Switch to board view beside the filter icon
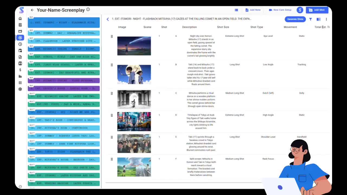The width and height of the screenshot is (347, 195). (x=318, y=19)
